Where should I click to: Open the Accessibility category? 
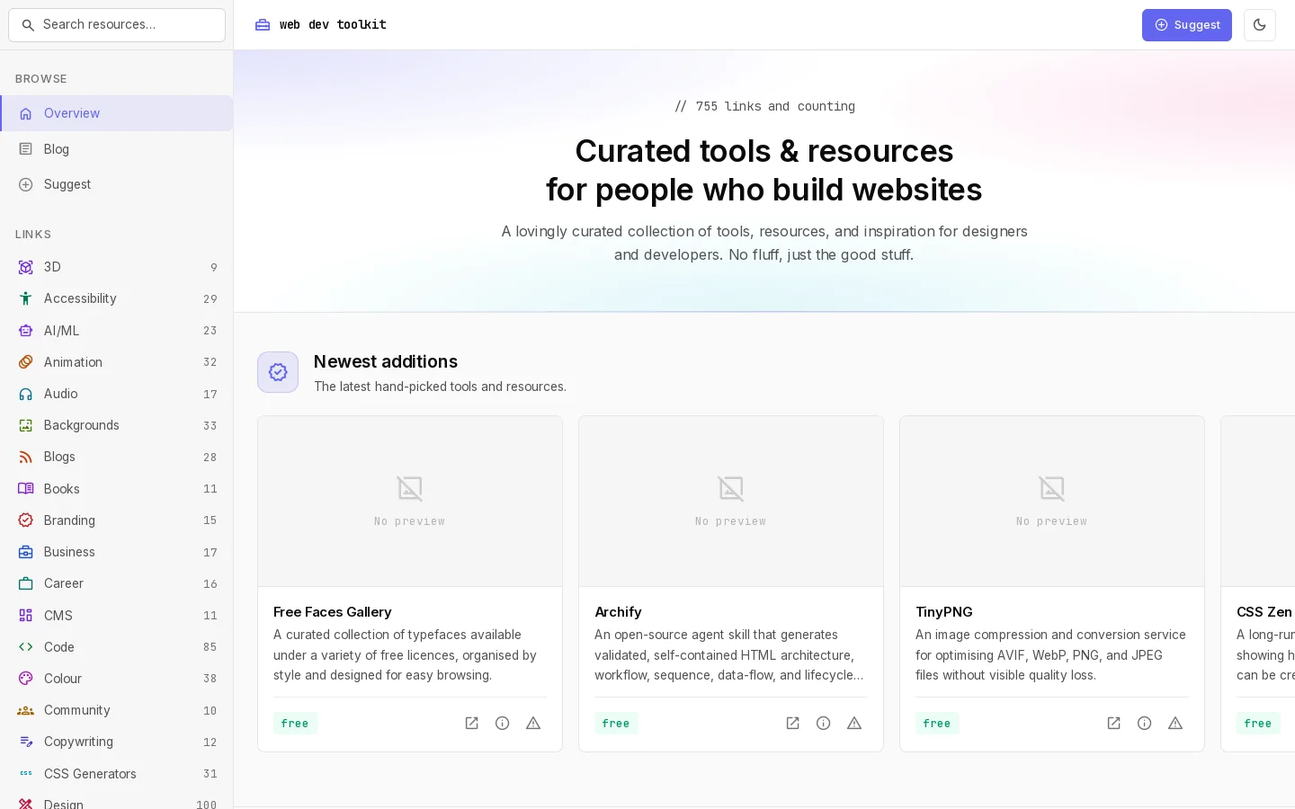coord(117,298)
